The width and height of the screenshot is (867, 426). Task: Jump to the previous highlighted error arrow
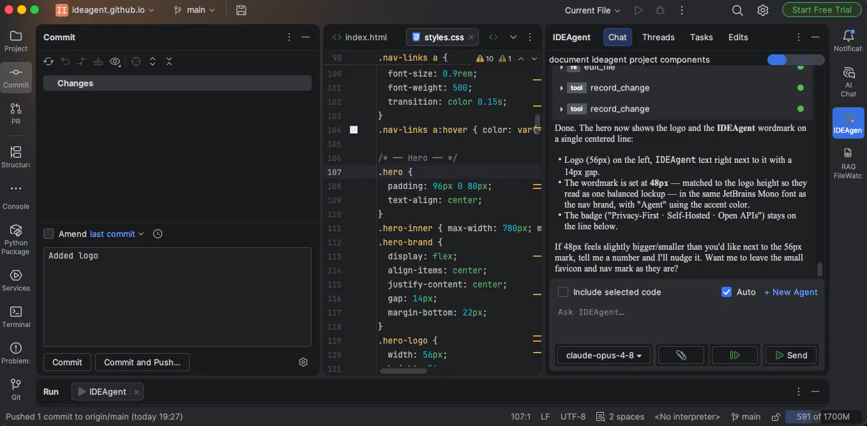pos(520,59)
